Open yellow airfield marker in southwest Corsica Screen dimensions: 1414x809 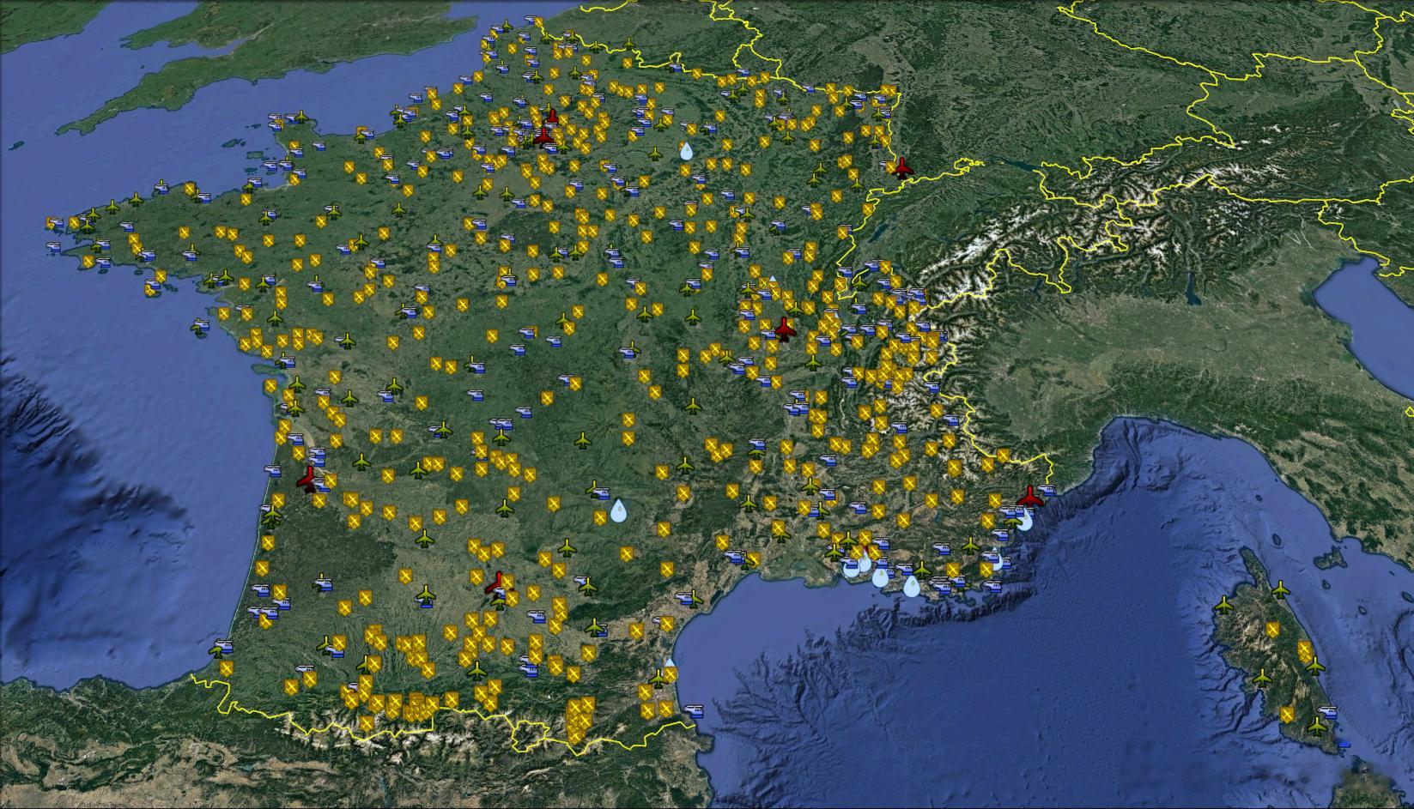[x=1288, y=714]
